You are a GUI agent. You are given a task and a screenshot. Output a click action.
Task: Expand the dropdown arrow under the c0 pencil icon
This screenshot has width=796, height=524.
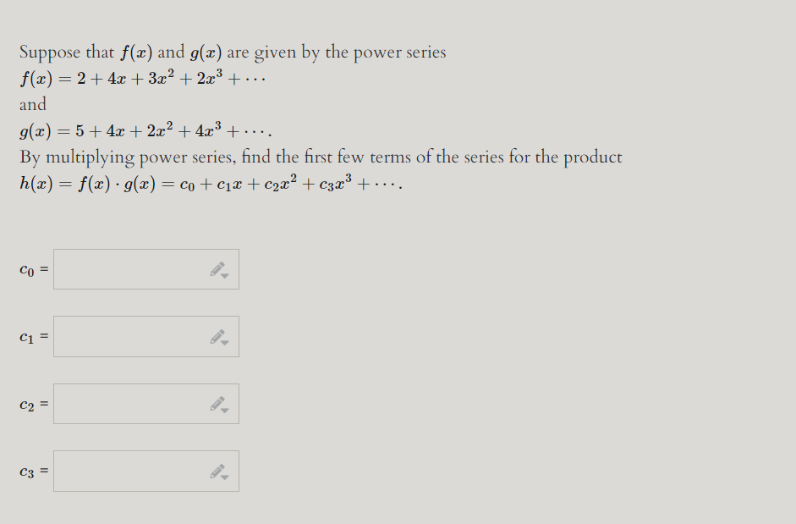click(224, 275)
